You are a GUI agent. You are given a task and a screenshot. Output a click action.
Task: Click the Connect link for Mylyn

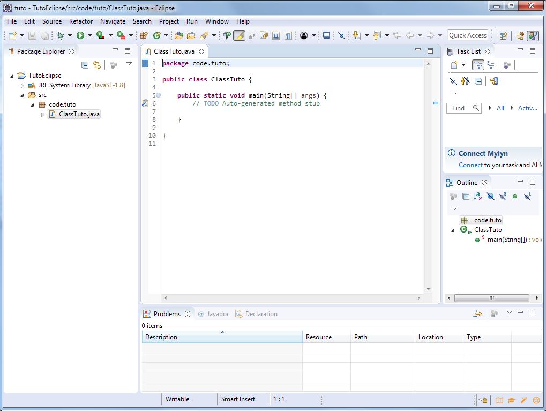470,165
